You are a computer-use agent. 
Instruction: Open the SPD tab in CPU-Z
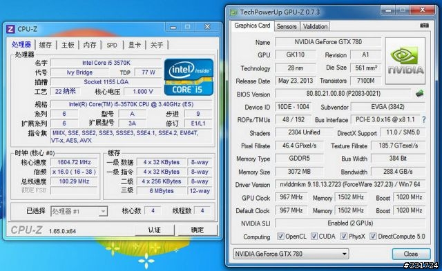pos(112,45)
